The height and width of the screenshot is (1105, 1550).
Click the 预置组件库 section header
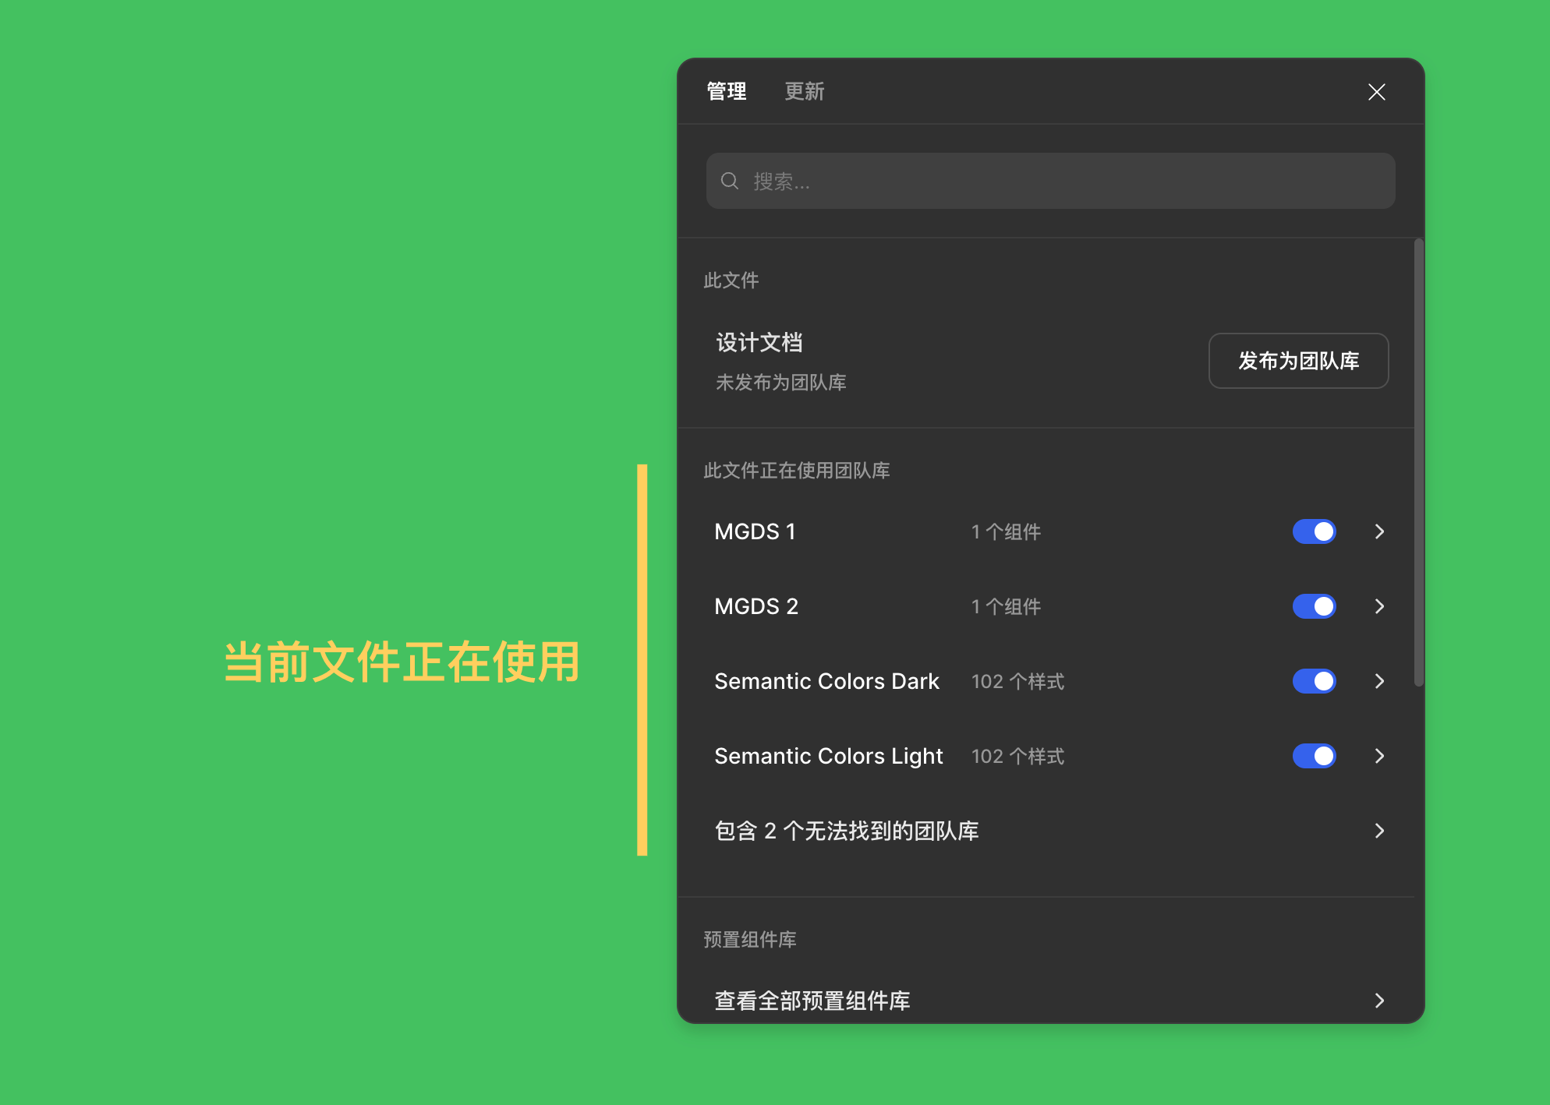pos(750,940)
